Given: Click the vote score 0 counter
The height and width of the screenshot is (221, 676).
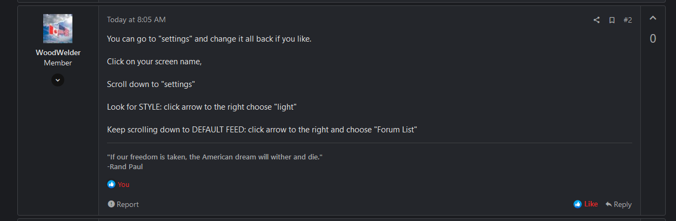Looking at the screenshot, I should 653,39.
